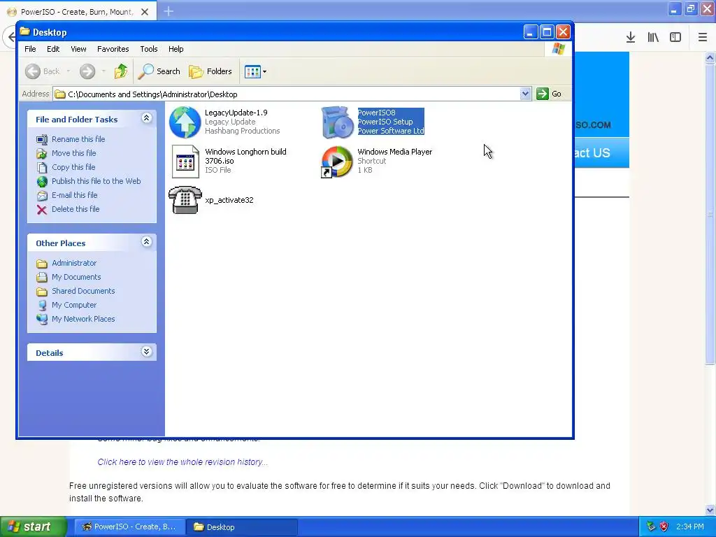Expand the Details panel

pyautogui.click(x=146, y=352)
